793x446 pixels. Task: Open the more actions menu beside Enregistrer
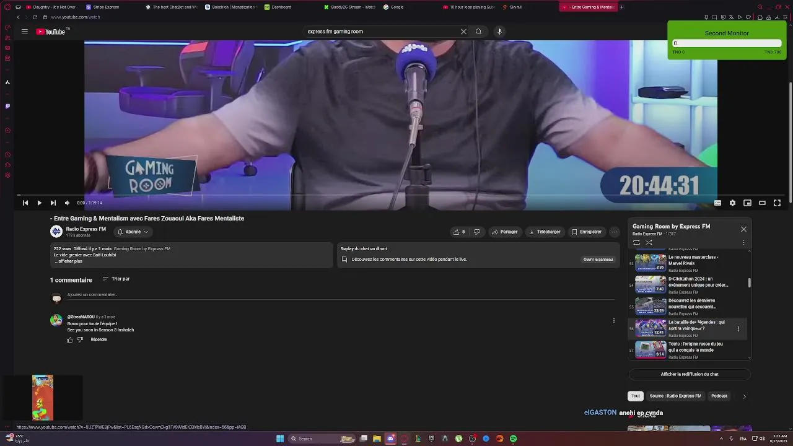(614, 232)
